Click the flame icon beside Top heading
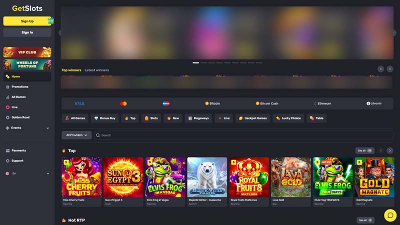Image resolution: width=400 pixels, height=225 pixels. [64, 151]
